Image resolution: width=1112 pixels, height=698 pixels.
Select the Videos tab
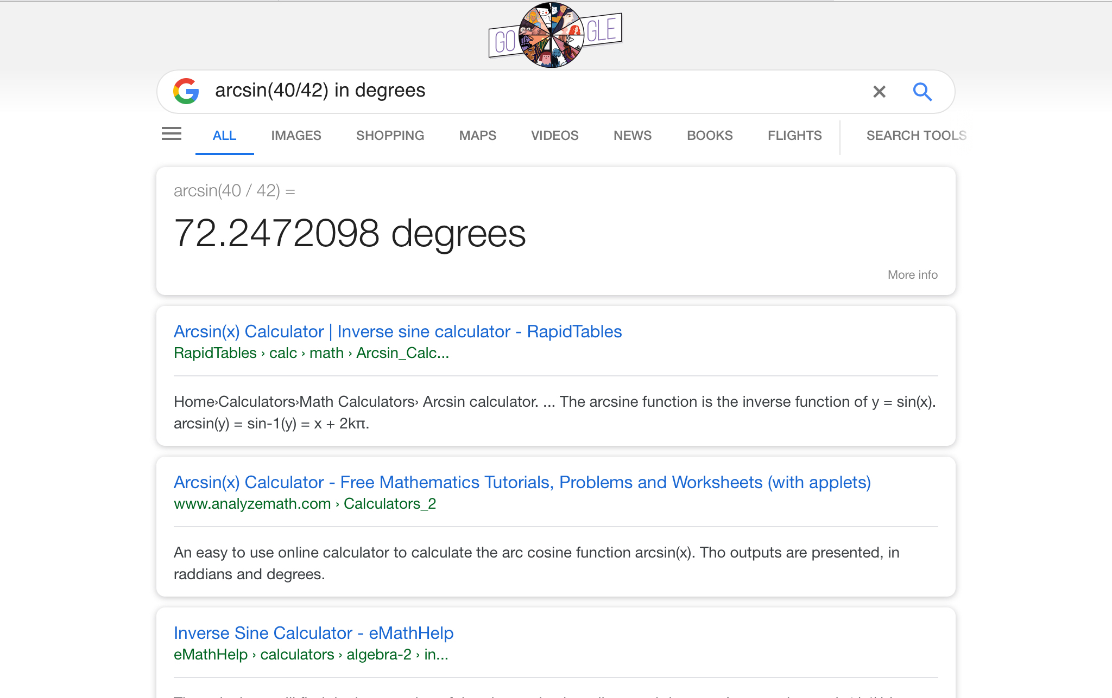[x=554, y=136]
